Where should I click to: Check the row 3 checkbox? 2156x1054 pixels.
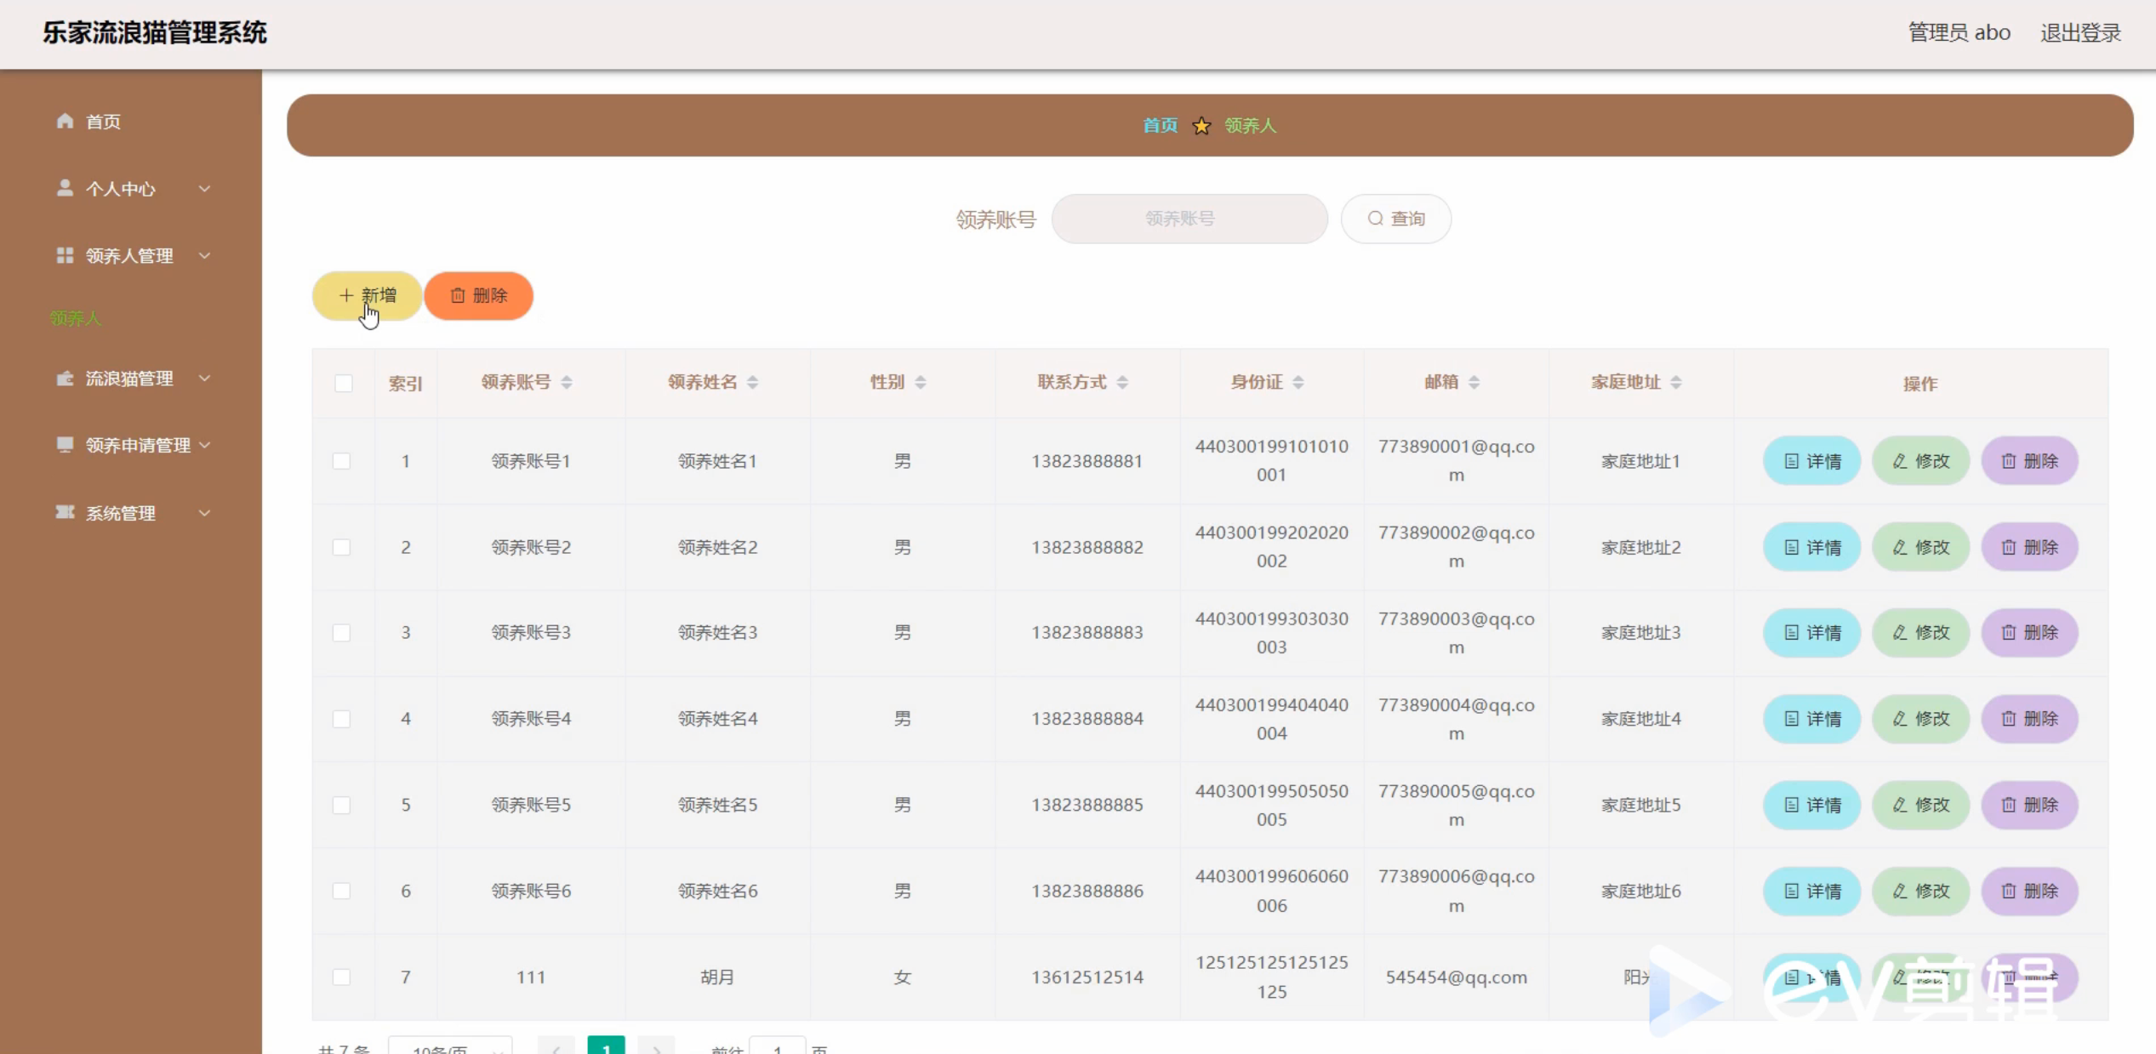coord(341,633)
